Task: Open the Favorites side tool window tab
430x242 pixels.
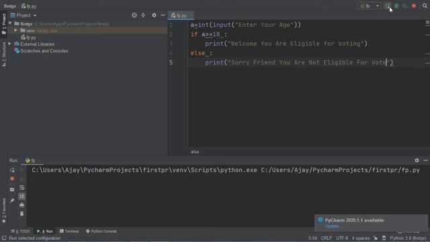Action: pos(4,210)
